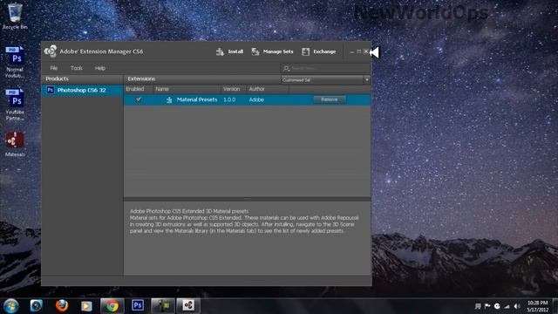Click the Install extension button
Screen dimensions: 558x314
pos(229,52)
